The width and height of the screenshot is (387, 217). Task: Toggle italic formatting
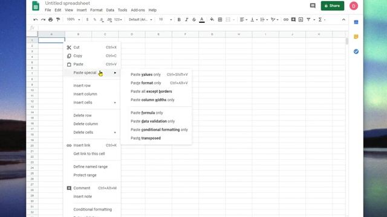click(x=187, y=20)
